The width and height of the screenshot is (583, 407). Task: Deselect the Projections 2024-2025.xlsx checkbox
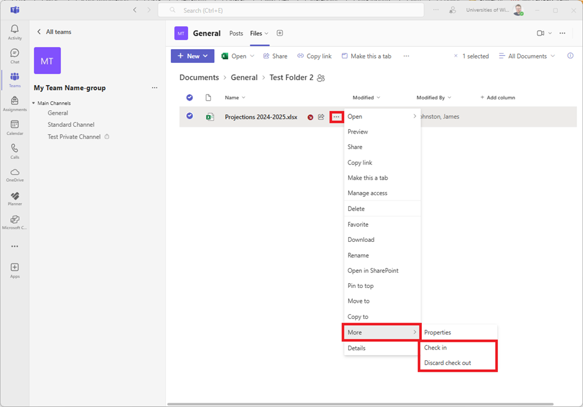click(x=190, y=116)
